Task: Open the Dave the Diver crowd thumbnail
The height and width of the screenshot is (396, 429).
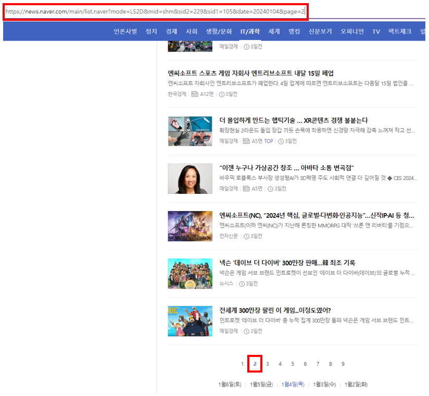Action: tap(190, 274)
